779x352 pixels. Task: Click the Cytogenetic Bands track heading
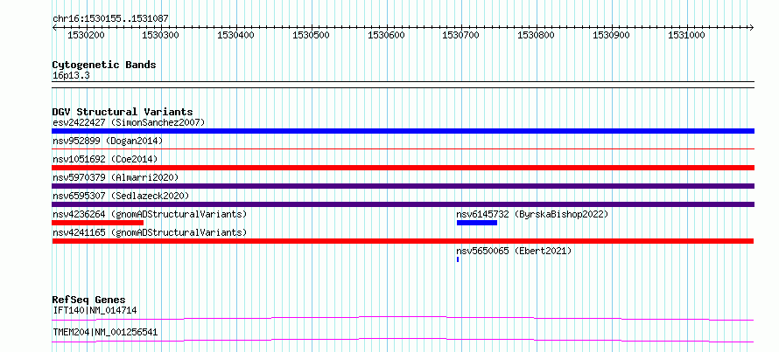pyautogui.click(x=104, y=65)
